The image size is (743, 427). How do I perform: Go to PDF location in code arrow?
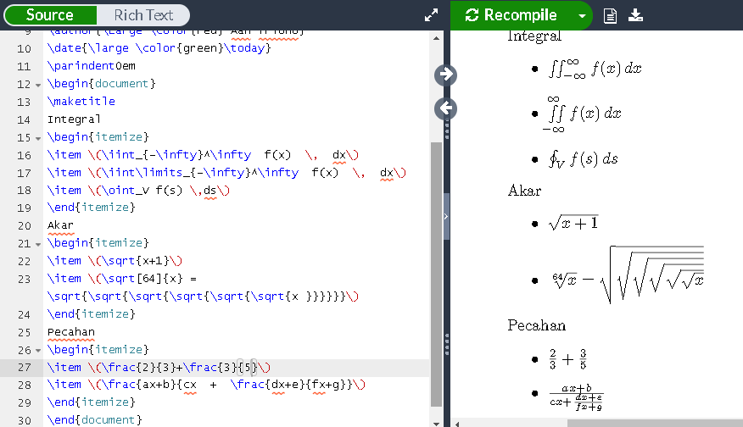pyautogui.click(x=445, y=108)
